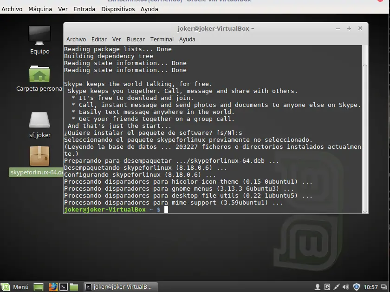390x292 pixels.
Task: Click line 'Easily text message anywhere in the world.'
Action: 153,112
